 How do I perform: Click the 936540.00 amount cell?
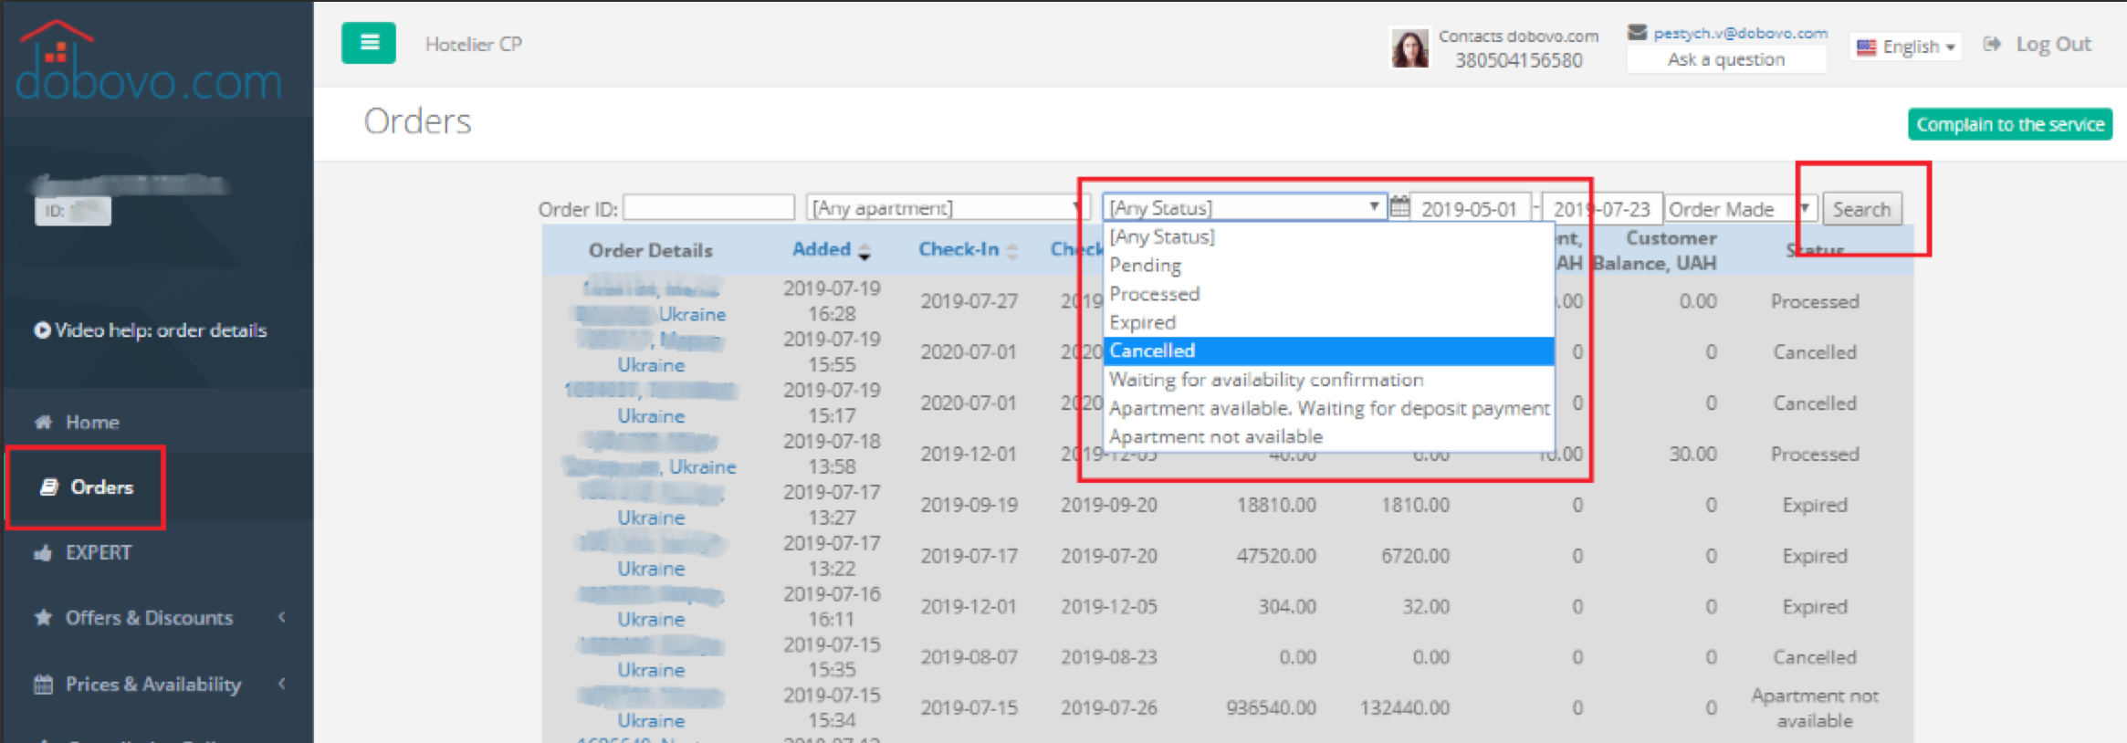tap(1272, 707)
